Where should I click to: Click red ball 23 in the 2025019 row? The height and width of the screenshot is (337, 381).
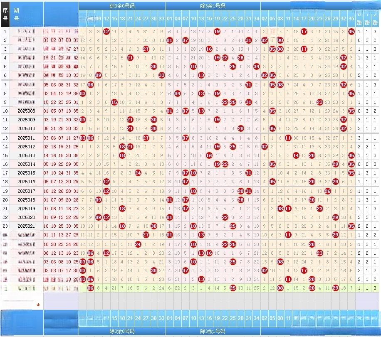tap(320, 209)
